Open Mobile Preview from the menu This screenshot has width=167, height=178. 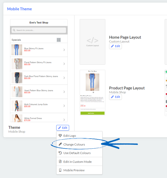pyautogui.click(x=79, y=170)
